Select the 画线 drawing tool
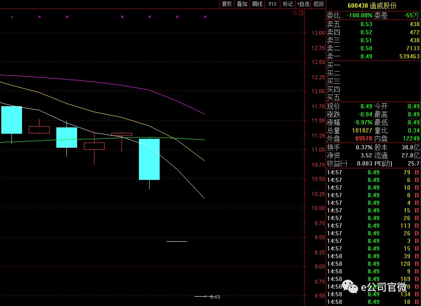Viewport: 421px width, 306px height. 257,4
